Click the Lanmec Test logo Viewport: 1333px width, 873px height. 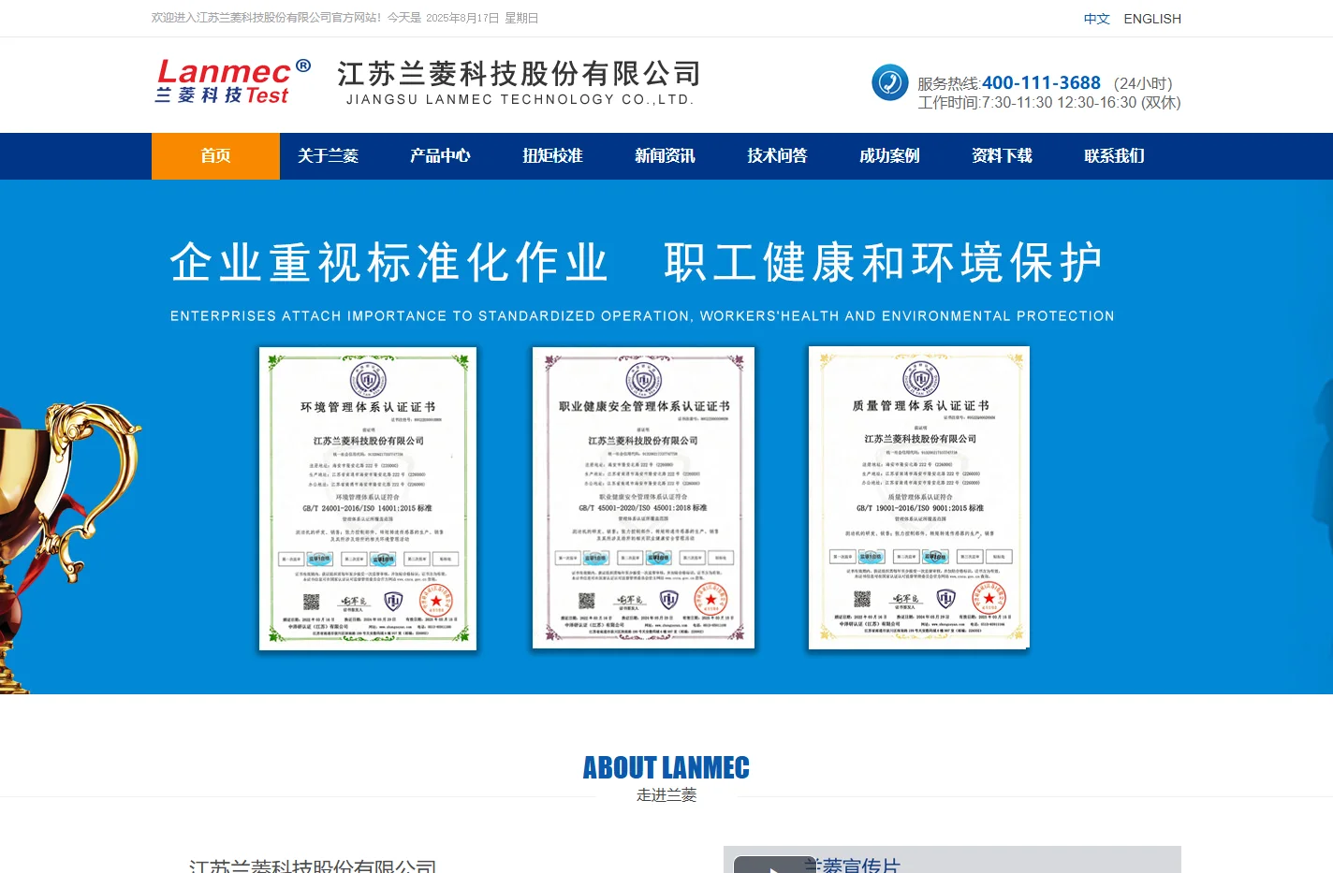(x=232, y=81)
